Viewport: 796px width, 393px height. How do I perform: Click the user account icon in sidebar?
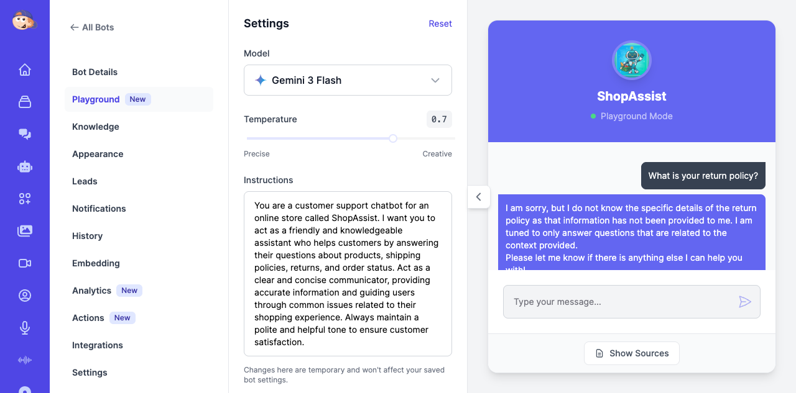[x=25, y=296]
